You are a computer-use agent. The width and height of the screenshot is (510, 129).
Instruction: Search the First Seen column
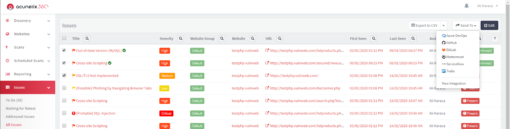pos(374,38)
